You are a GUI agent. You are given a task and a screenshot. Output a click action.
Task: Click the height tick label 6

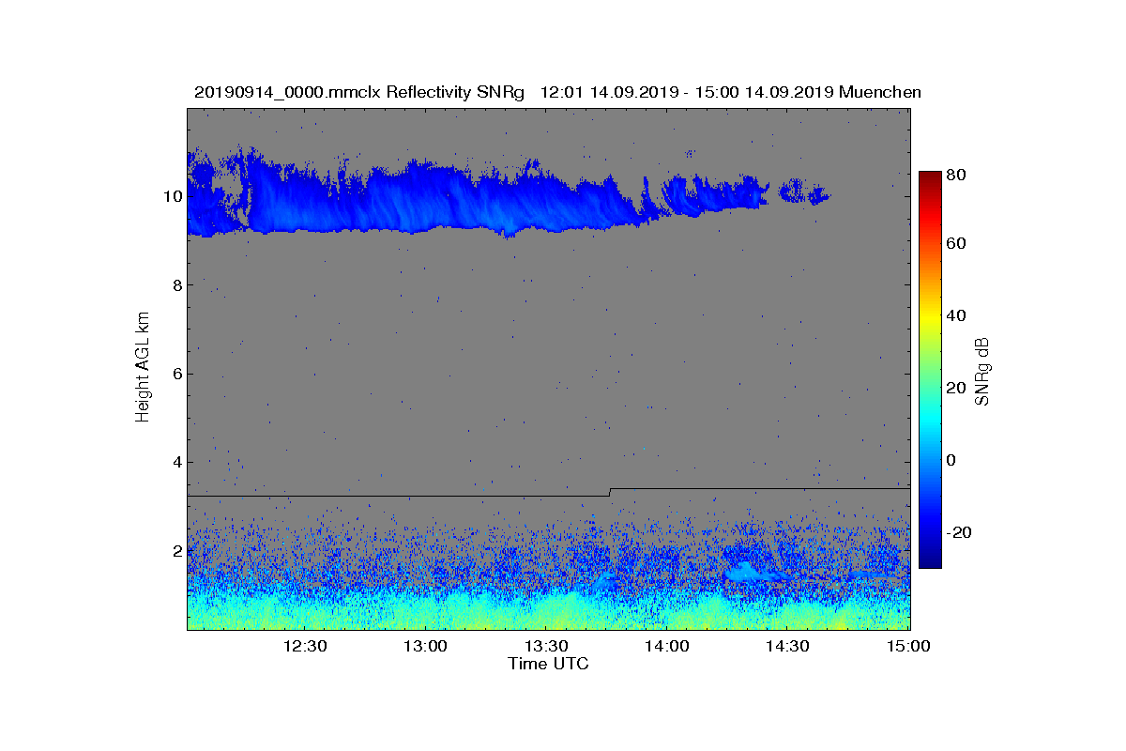point(176,374)
